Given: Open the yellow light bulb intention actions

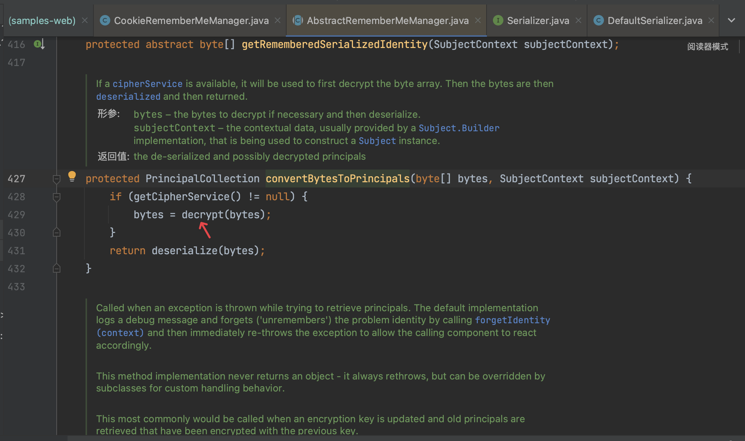Looking at the screenshot, I should 72,176.
